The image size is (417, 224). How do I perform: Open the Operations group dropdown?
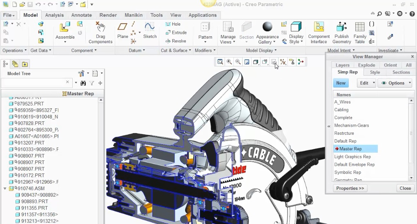tap(15, 51)
